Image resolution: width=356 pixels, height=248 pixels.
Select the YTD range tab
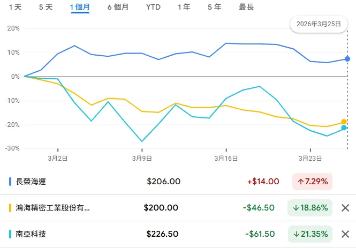click(x=153, y=7)
